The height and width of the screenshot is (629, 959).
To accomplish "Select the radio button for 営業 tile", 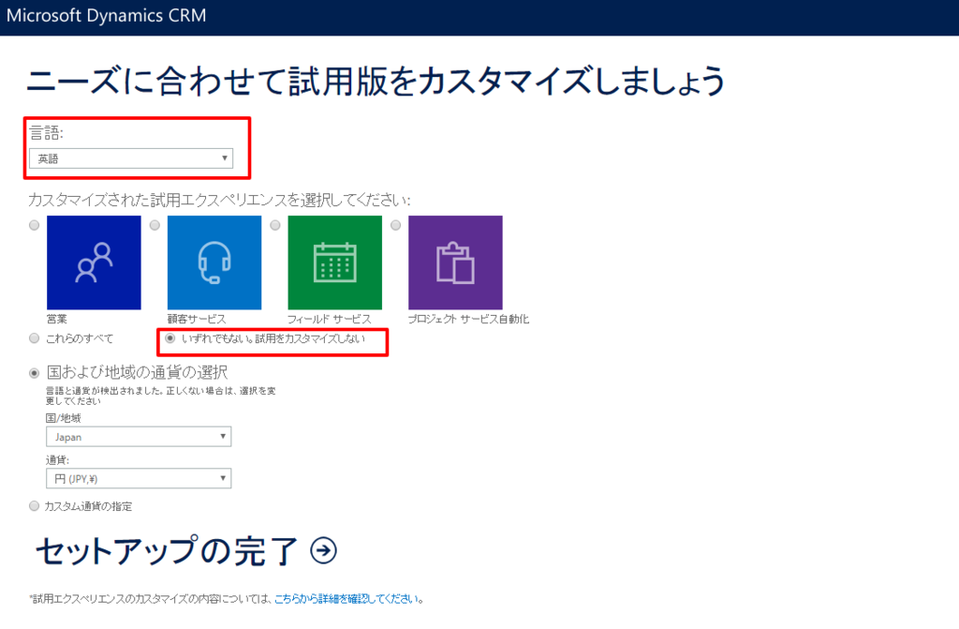I will pos(35,225).
